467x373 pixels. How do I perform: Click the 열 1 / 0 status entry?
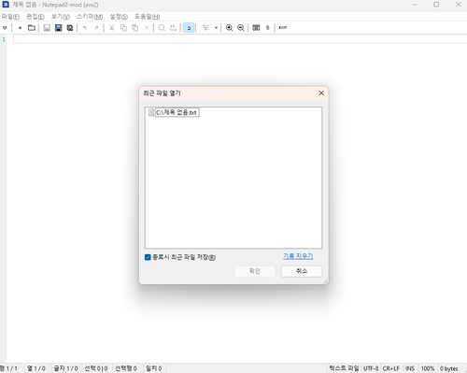36,368
